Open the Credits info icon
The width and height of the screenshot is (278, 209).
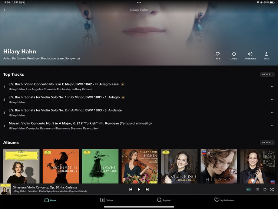(234, 56)
